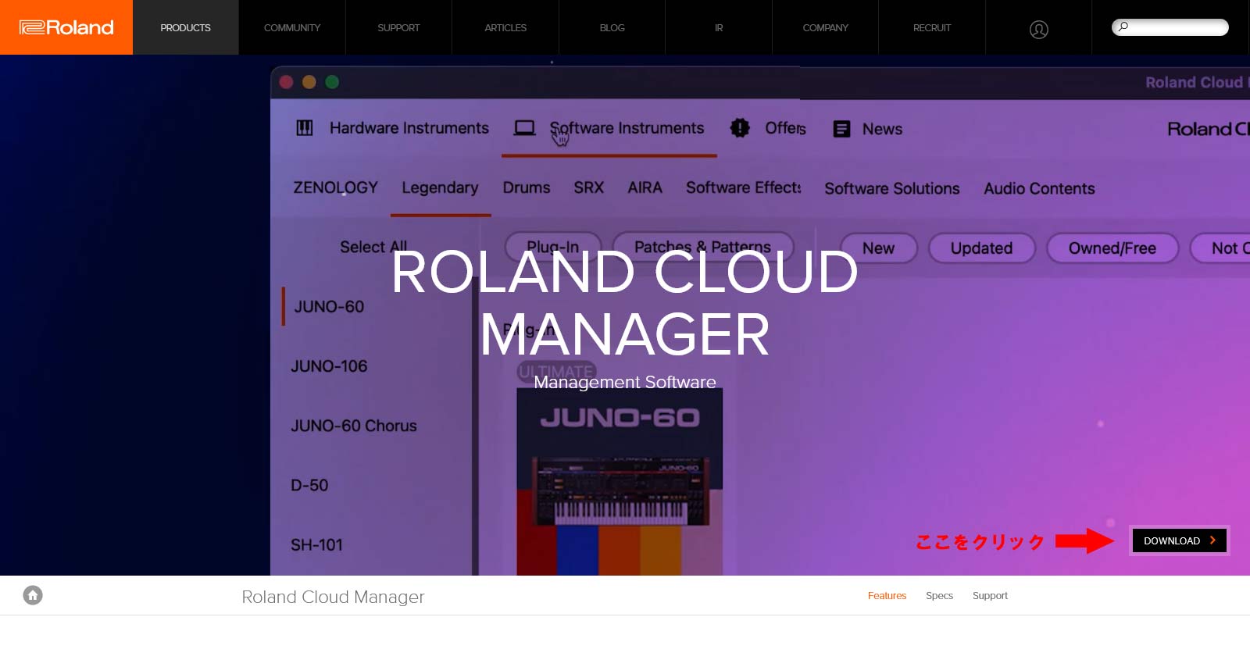Open the PRODUCTS menu
The width and height of the screenshot is (1250, 667).
[x=185, y=27]
